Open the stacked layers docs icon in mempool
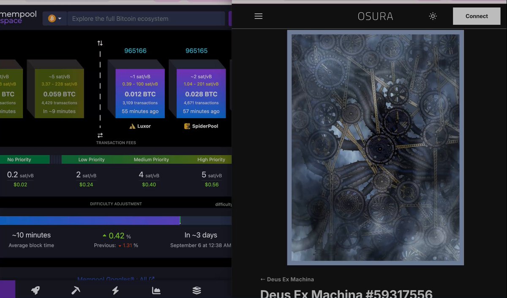507x298 pixels. click(x=196, y=290)
